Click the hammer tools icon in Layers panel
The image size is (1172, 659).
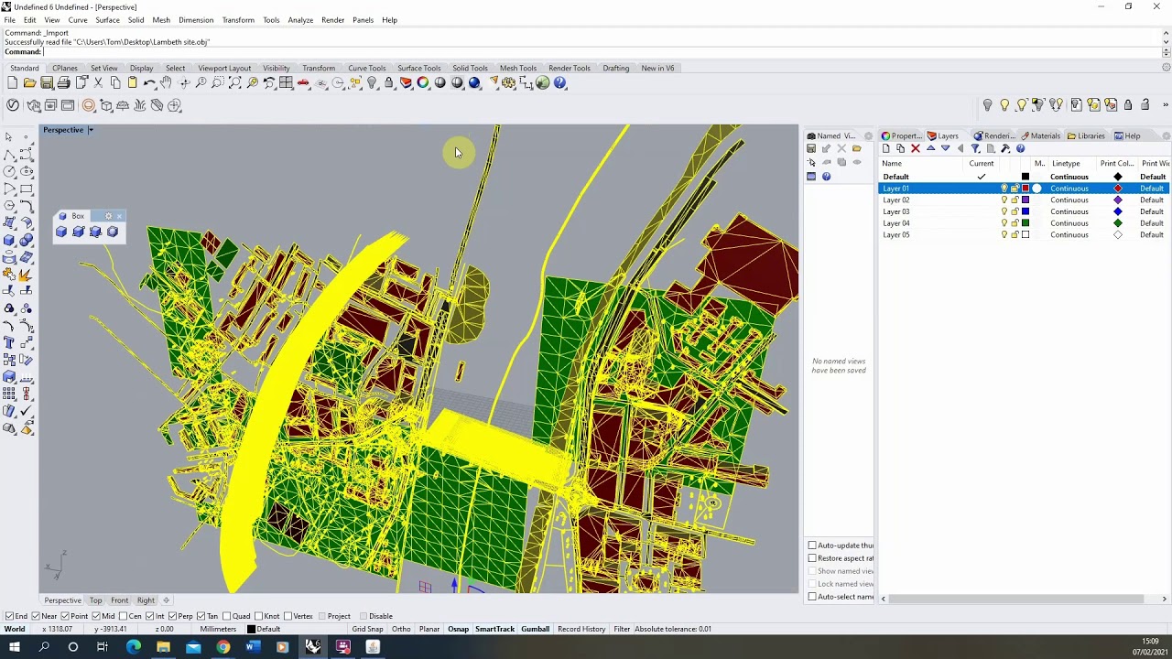1005,148
